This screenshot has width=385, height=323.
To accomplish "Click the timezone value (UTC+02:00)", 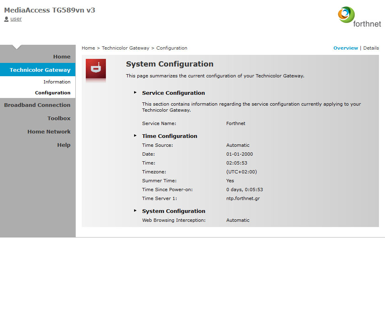I will pos(241,172).
